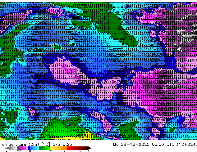Viewport: 197px width, 152px height.
Task: Pick the bright yellow legend swatch at 12
Action: (51, 148)
